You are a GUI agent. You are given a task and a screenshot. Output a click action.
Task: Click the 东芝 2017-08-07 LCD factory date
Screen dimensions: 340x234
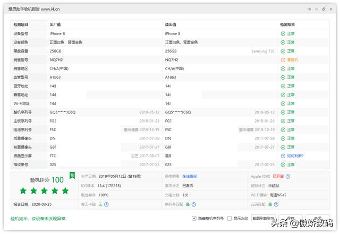pos(145,156)
